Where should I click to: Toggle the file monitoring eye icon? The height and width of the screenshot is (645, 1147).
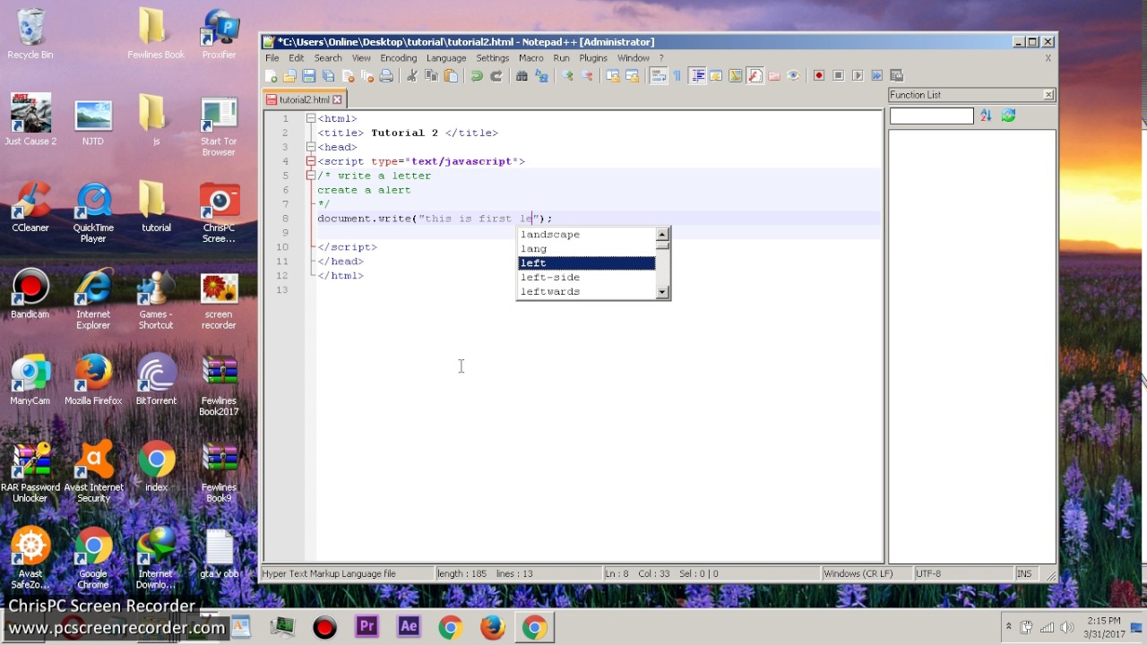pyautogui.click(x=793, y=76)
